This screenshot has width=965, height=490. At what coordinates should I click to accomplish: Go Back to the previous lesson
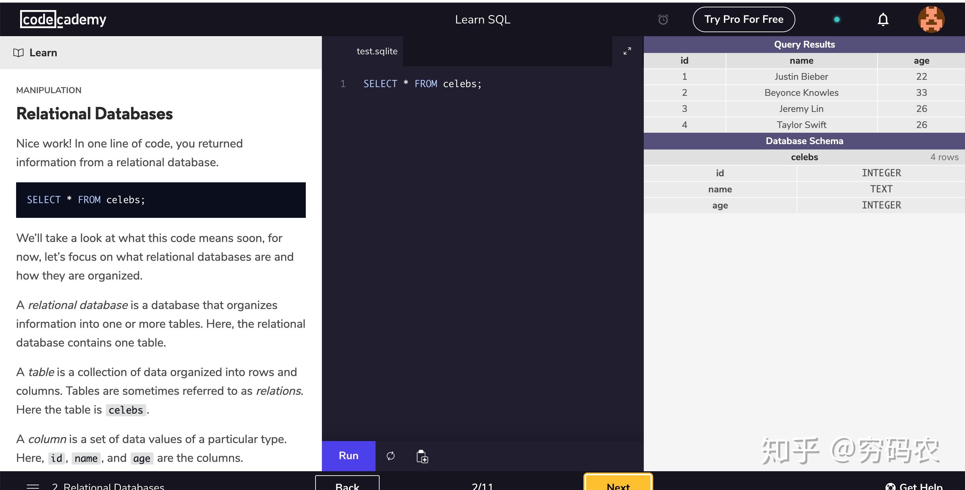(347, 483)
